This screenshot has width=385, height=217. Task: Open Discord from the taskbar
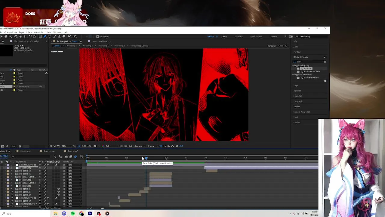pyautogui.click(x=64, y=213)
